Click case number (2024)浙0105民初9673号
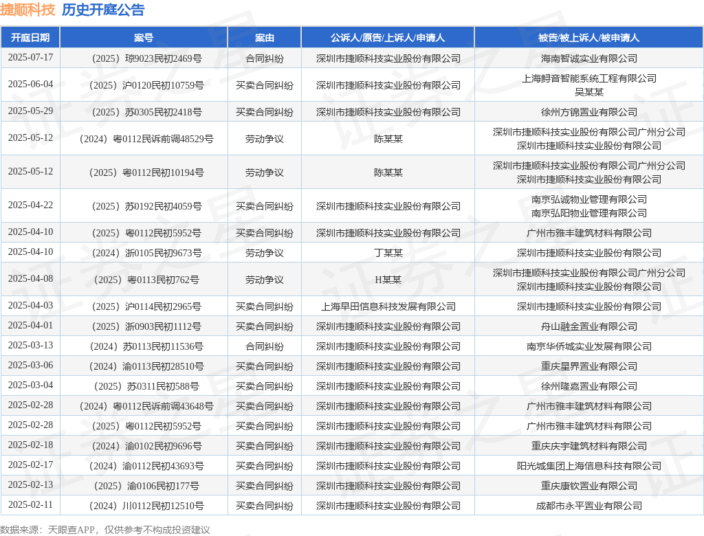This screenshot has width=704, height=536. [x=146, y=253]
